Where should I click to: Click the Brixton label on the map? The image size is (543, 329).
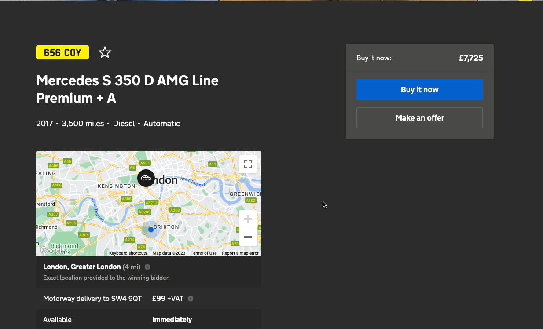[x=166, y=227]
